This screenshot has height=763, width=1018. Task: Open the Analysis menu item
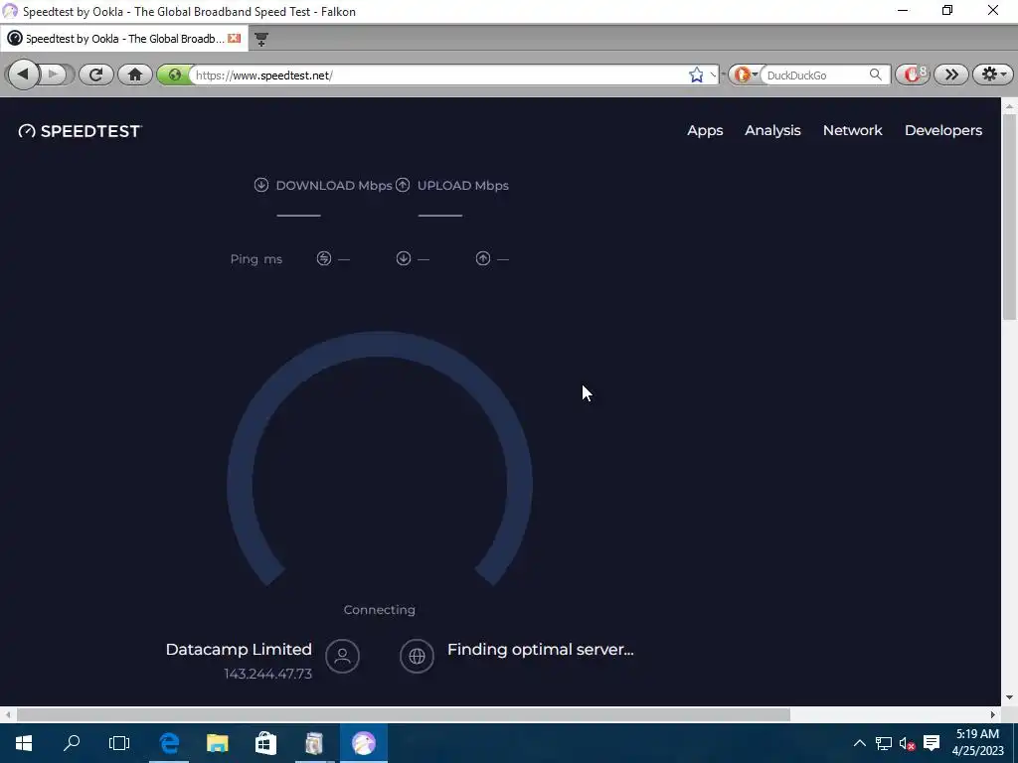coord(772,130)
